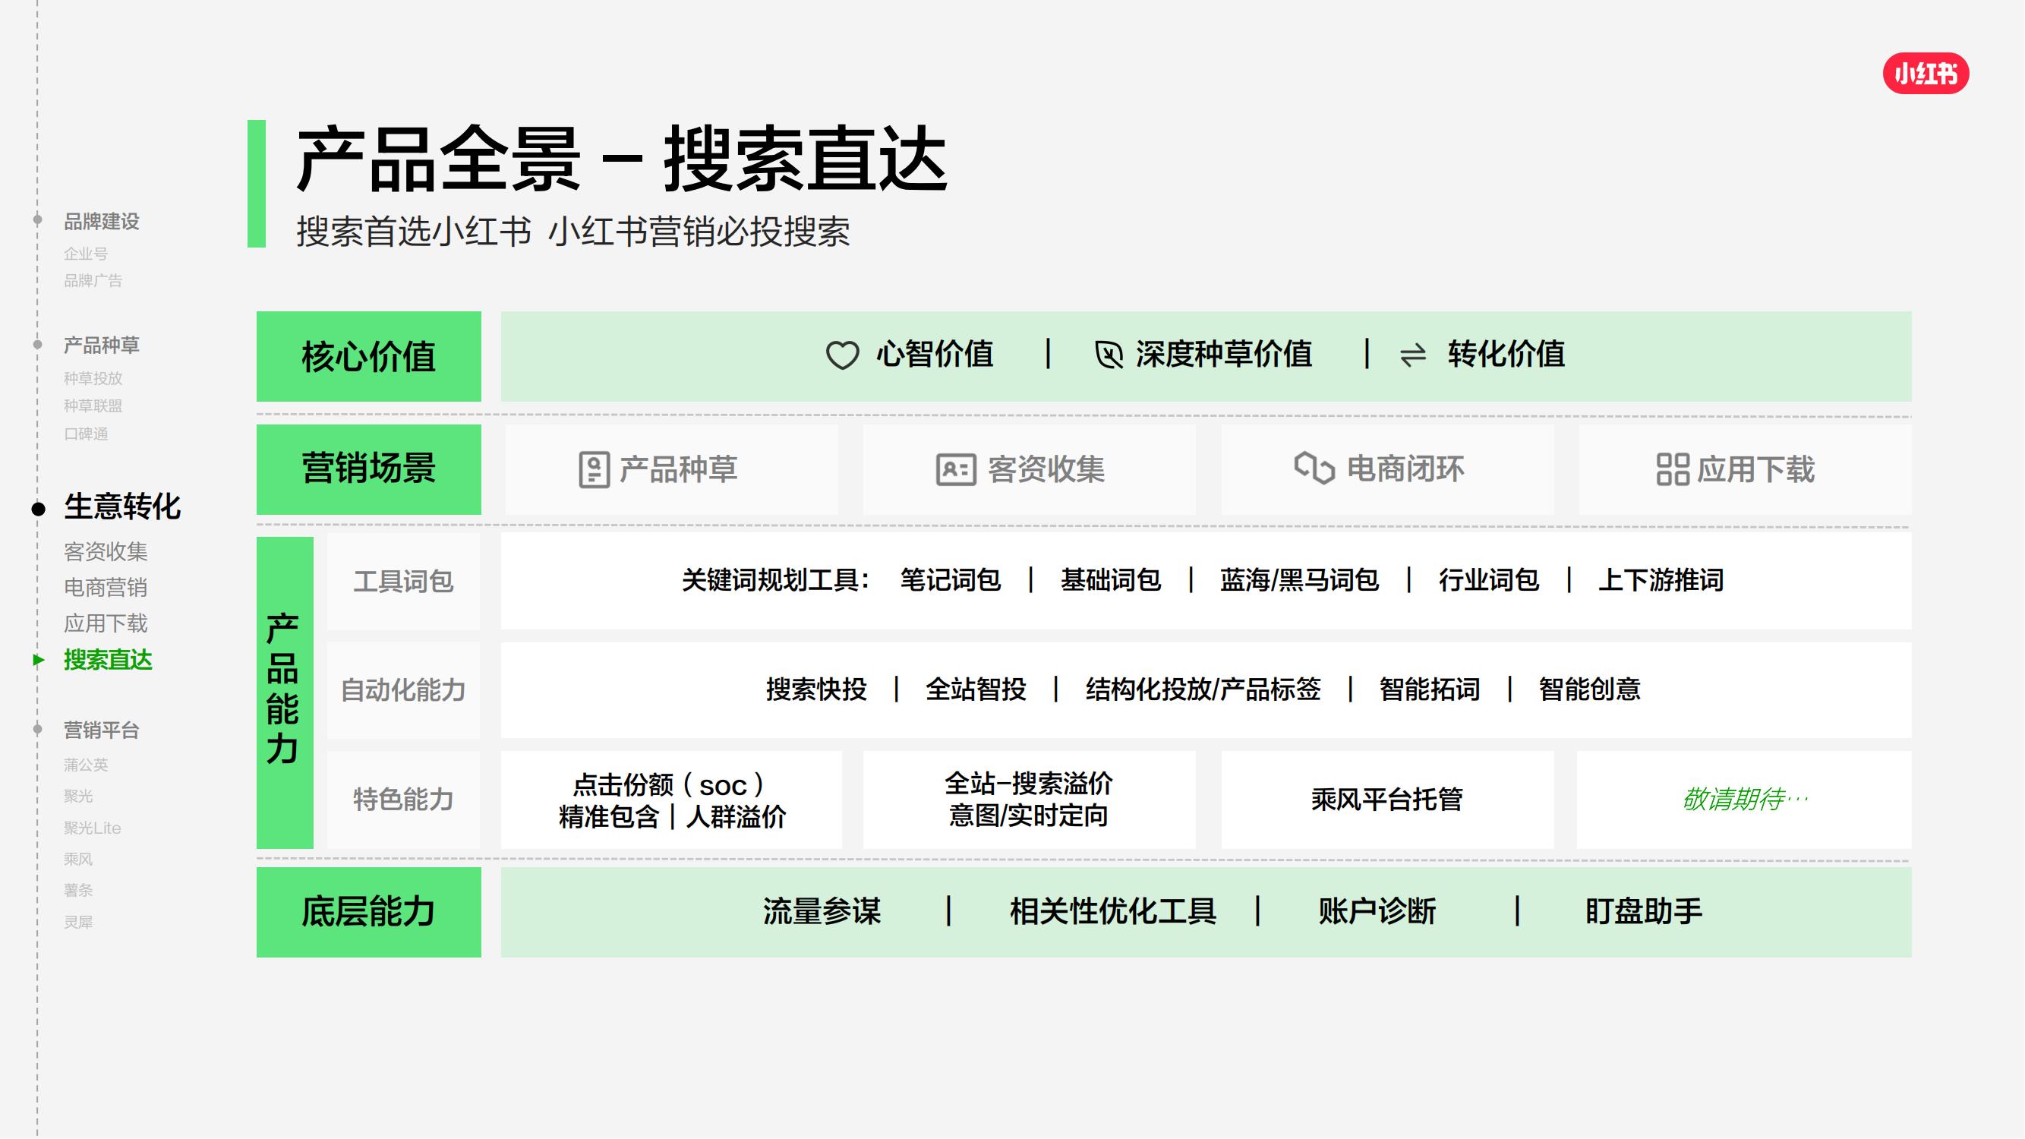Click the heart icon beside 心智价值

click(842, 355)
